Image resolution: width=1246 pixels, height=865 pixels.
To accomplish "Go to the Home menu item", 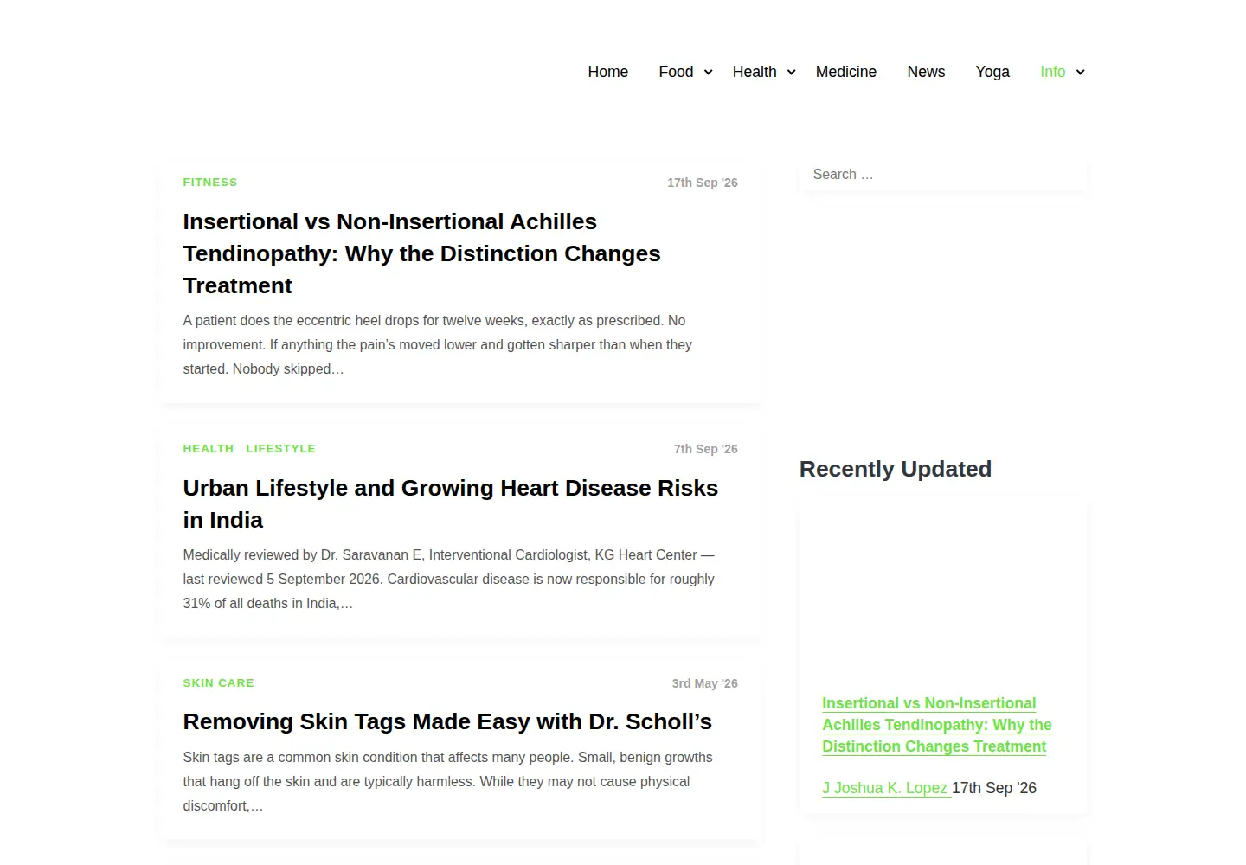I will [x=608, y=72].
